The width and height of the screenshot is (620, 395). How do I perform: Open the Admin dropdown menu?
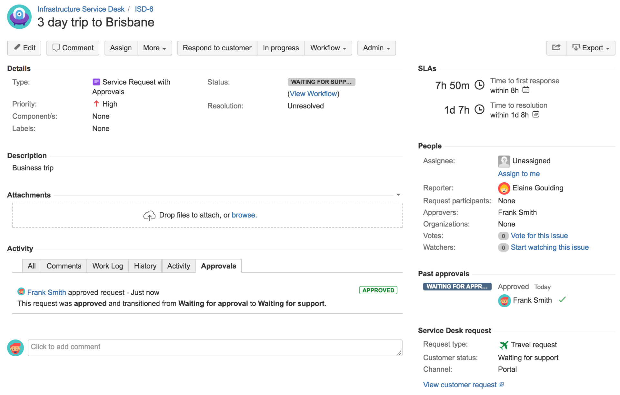pos(376,48)
